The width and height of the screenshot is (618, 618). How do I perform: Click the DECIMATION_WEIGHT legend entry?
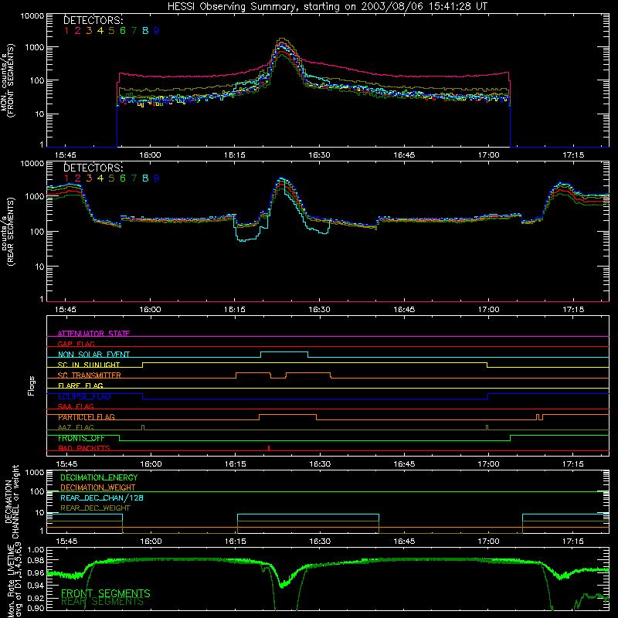pyautogui.click(x=98, y=487)
